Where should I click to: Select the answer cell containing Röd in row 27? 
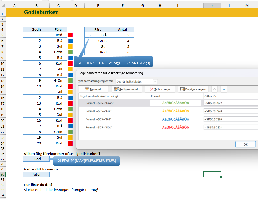[x=36, y=159]
